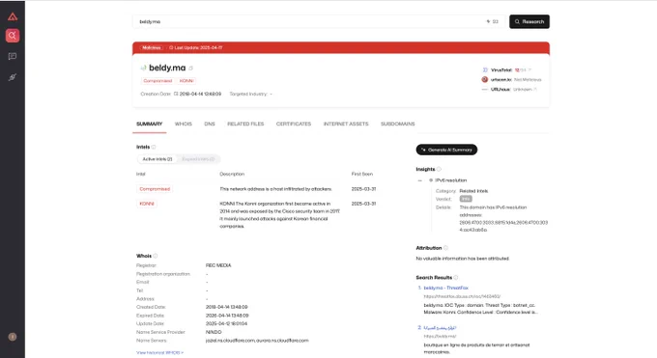Click the Targeted Industry field
Screen dimensions: 657x358
(x=250, y=94)
